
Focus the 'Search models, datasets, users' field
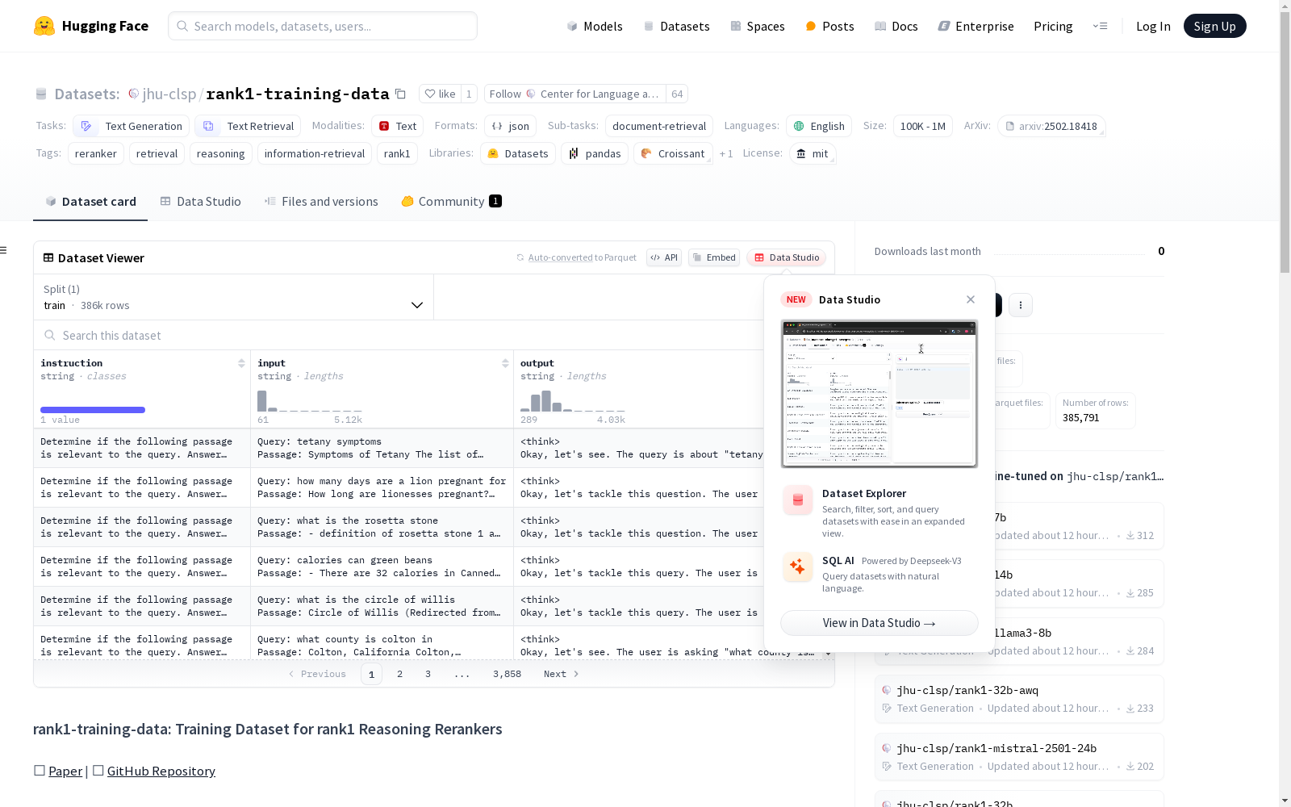323,26
